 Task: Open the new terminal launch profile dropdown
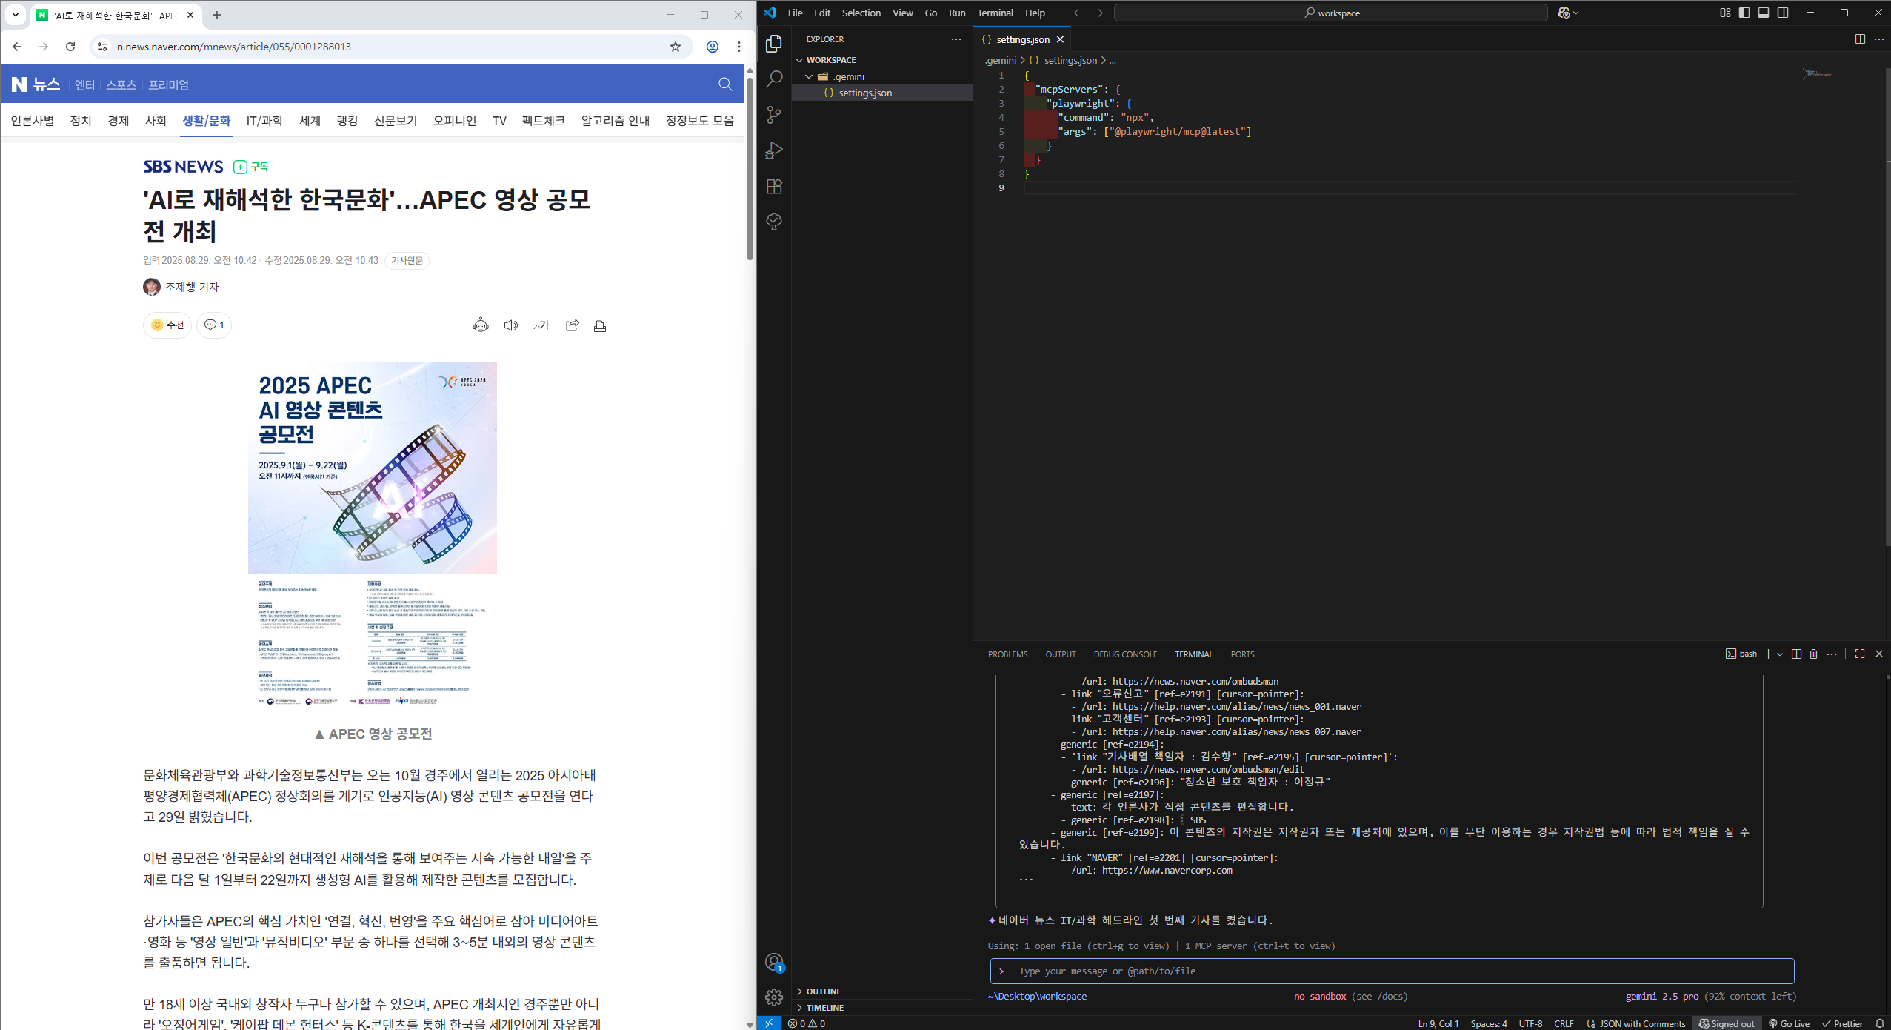pyautogui.click(x=1780, y=654)
